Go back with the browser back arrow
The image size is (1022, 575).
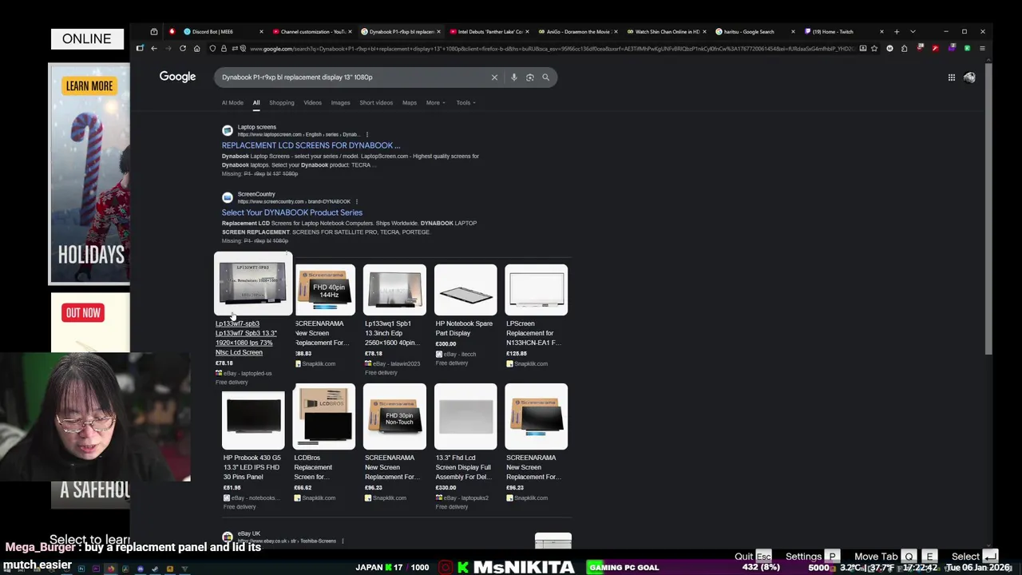point(154,49)
